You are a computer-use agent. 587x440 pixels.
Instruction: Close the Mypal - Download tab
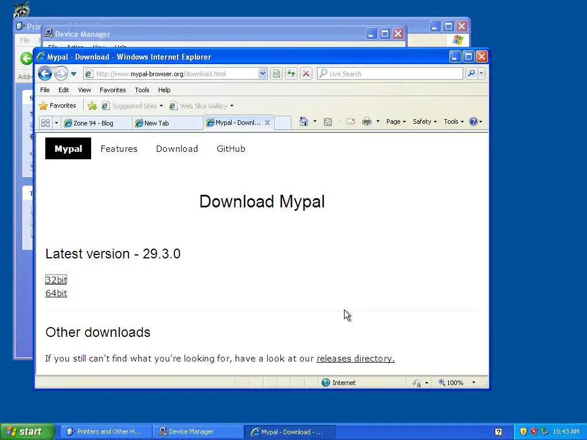tap(267, 123)
